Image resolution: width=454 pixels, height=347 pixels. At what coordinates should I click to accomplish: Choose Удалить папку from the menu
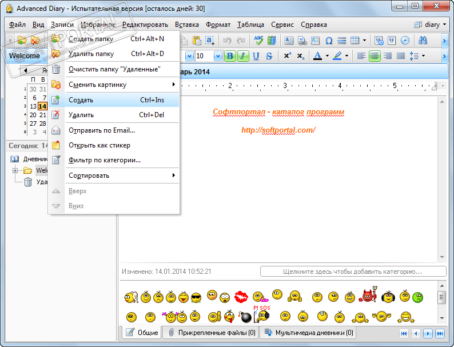(x=114, y=54)
